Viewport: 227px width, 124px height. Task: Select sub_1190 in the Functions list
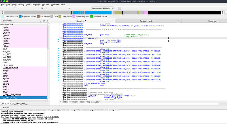click(x=24, y=52)
